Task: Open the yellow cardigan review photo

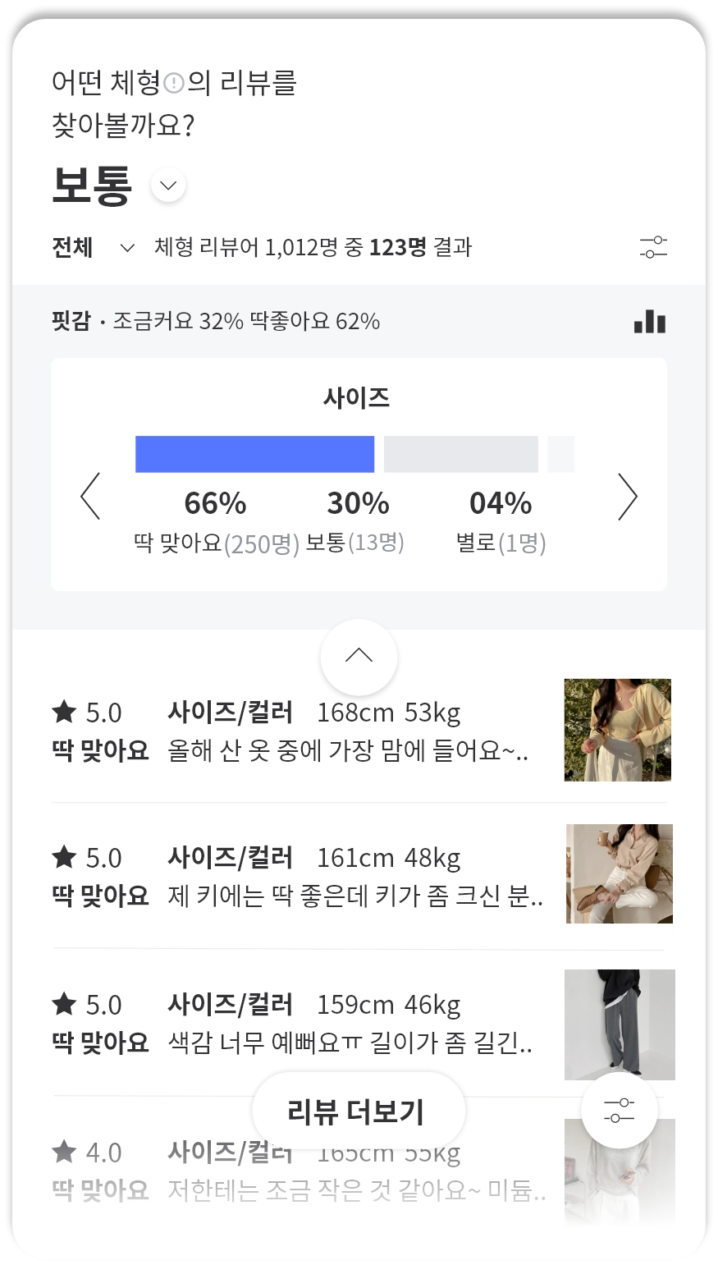Action: click(x=617, y=730)
